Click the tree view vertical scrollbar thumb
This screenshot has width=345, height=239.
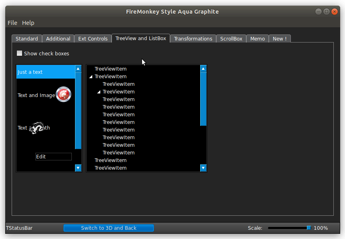(x=203, y=99)
